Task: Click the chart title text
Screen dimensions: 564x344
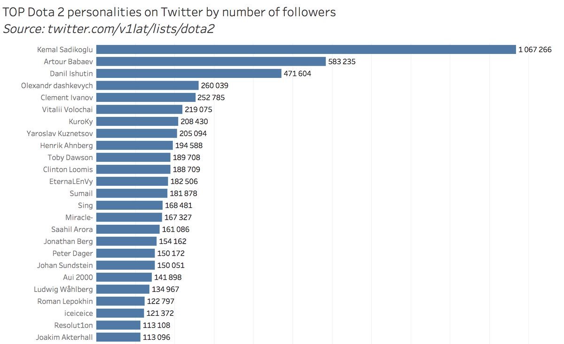Action: click(169, 12)
